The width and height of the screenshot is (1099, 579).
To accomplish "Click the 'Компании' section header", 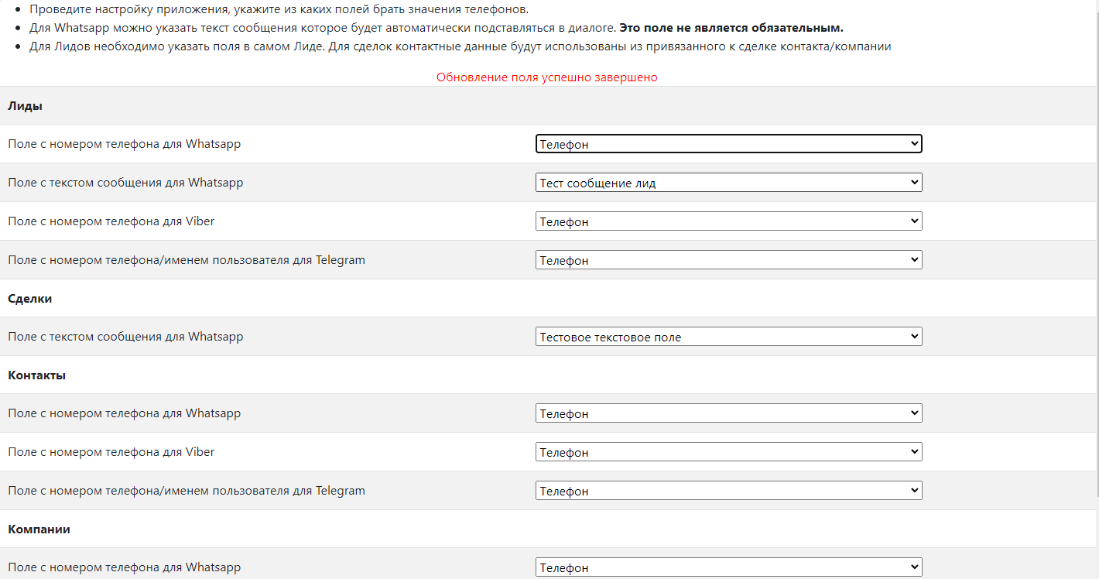I will tap(39, 529).
